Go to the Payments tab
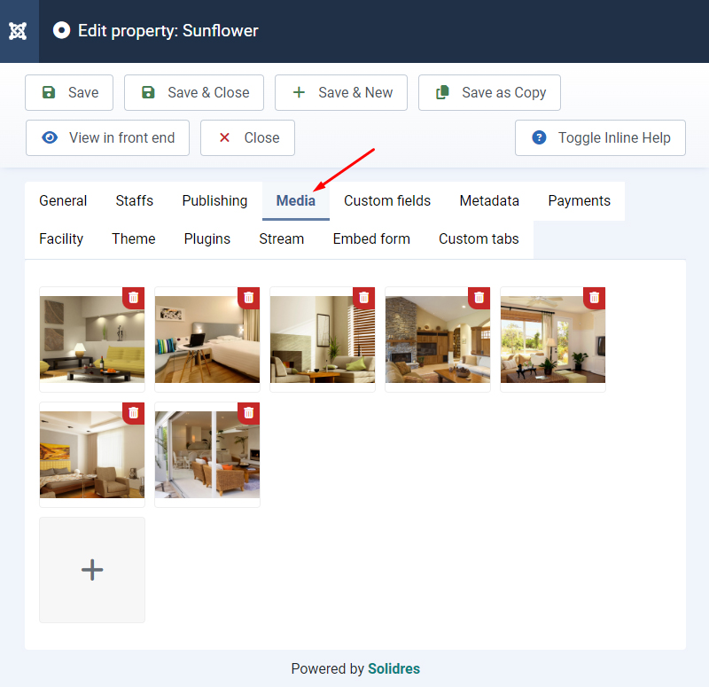 pyautogui.click(x=579, y=200)
